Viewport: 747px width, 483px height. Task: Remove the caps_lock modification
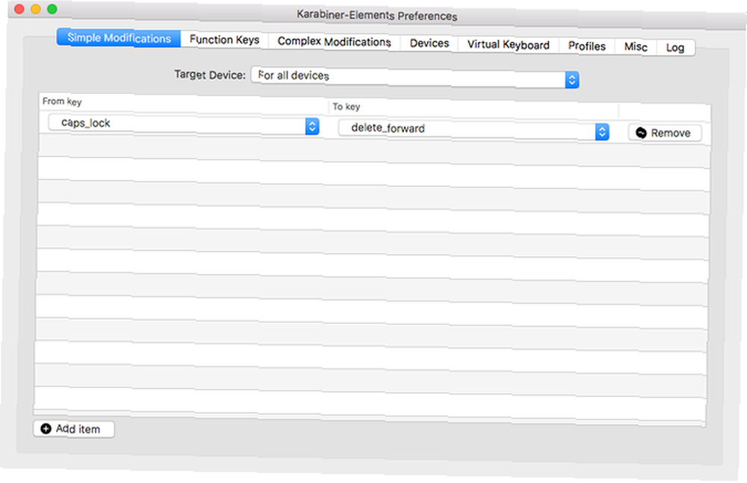point(665,133)
